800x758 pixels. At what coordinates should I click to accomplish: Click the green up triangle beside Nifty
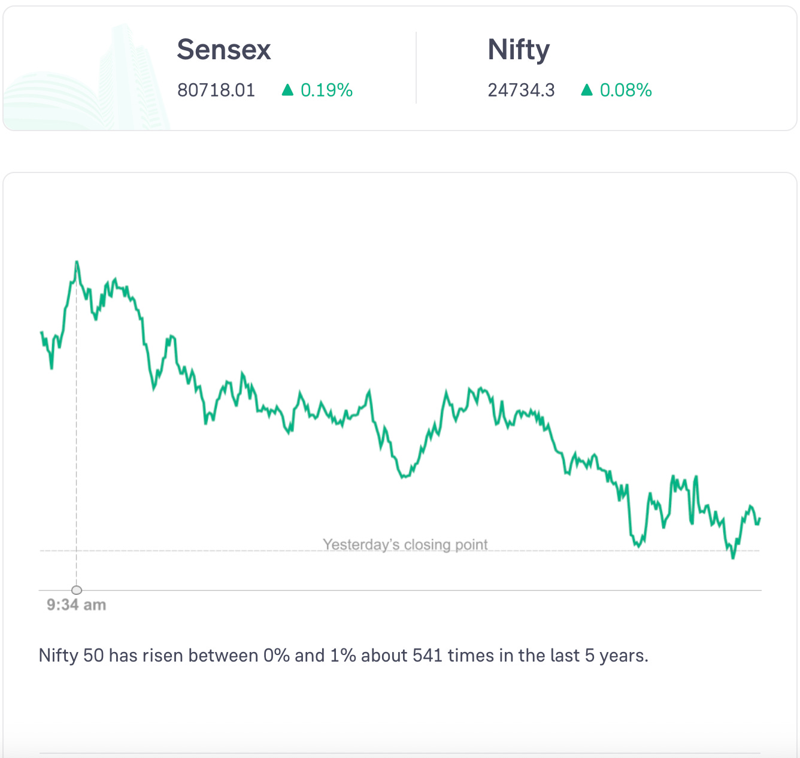coord(587,90)
